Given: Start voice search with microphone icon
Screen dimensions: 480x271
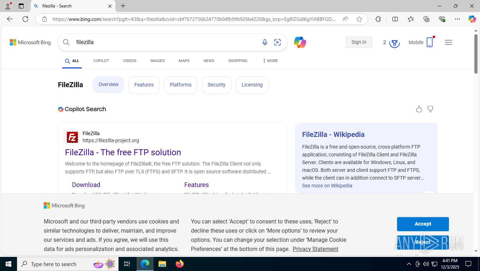Looking at the screenshot, I should pos(265,42).
